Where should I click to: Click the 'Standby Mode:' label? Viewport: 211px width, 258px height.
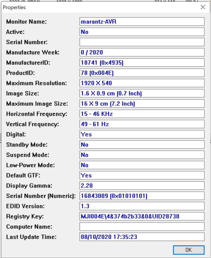pos(27,145)
